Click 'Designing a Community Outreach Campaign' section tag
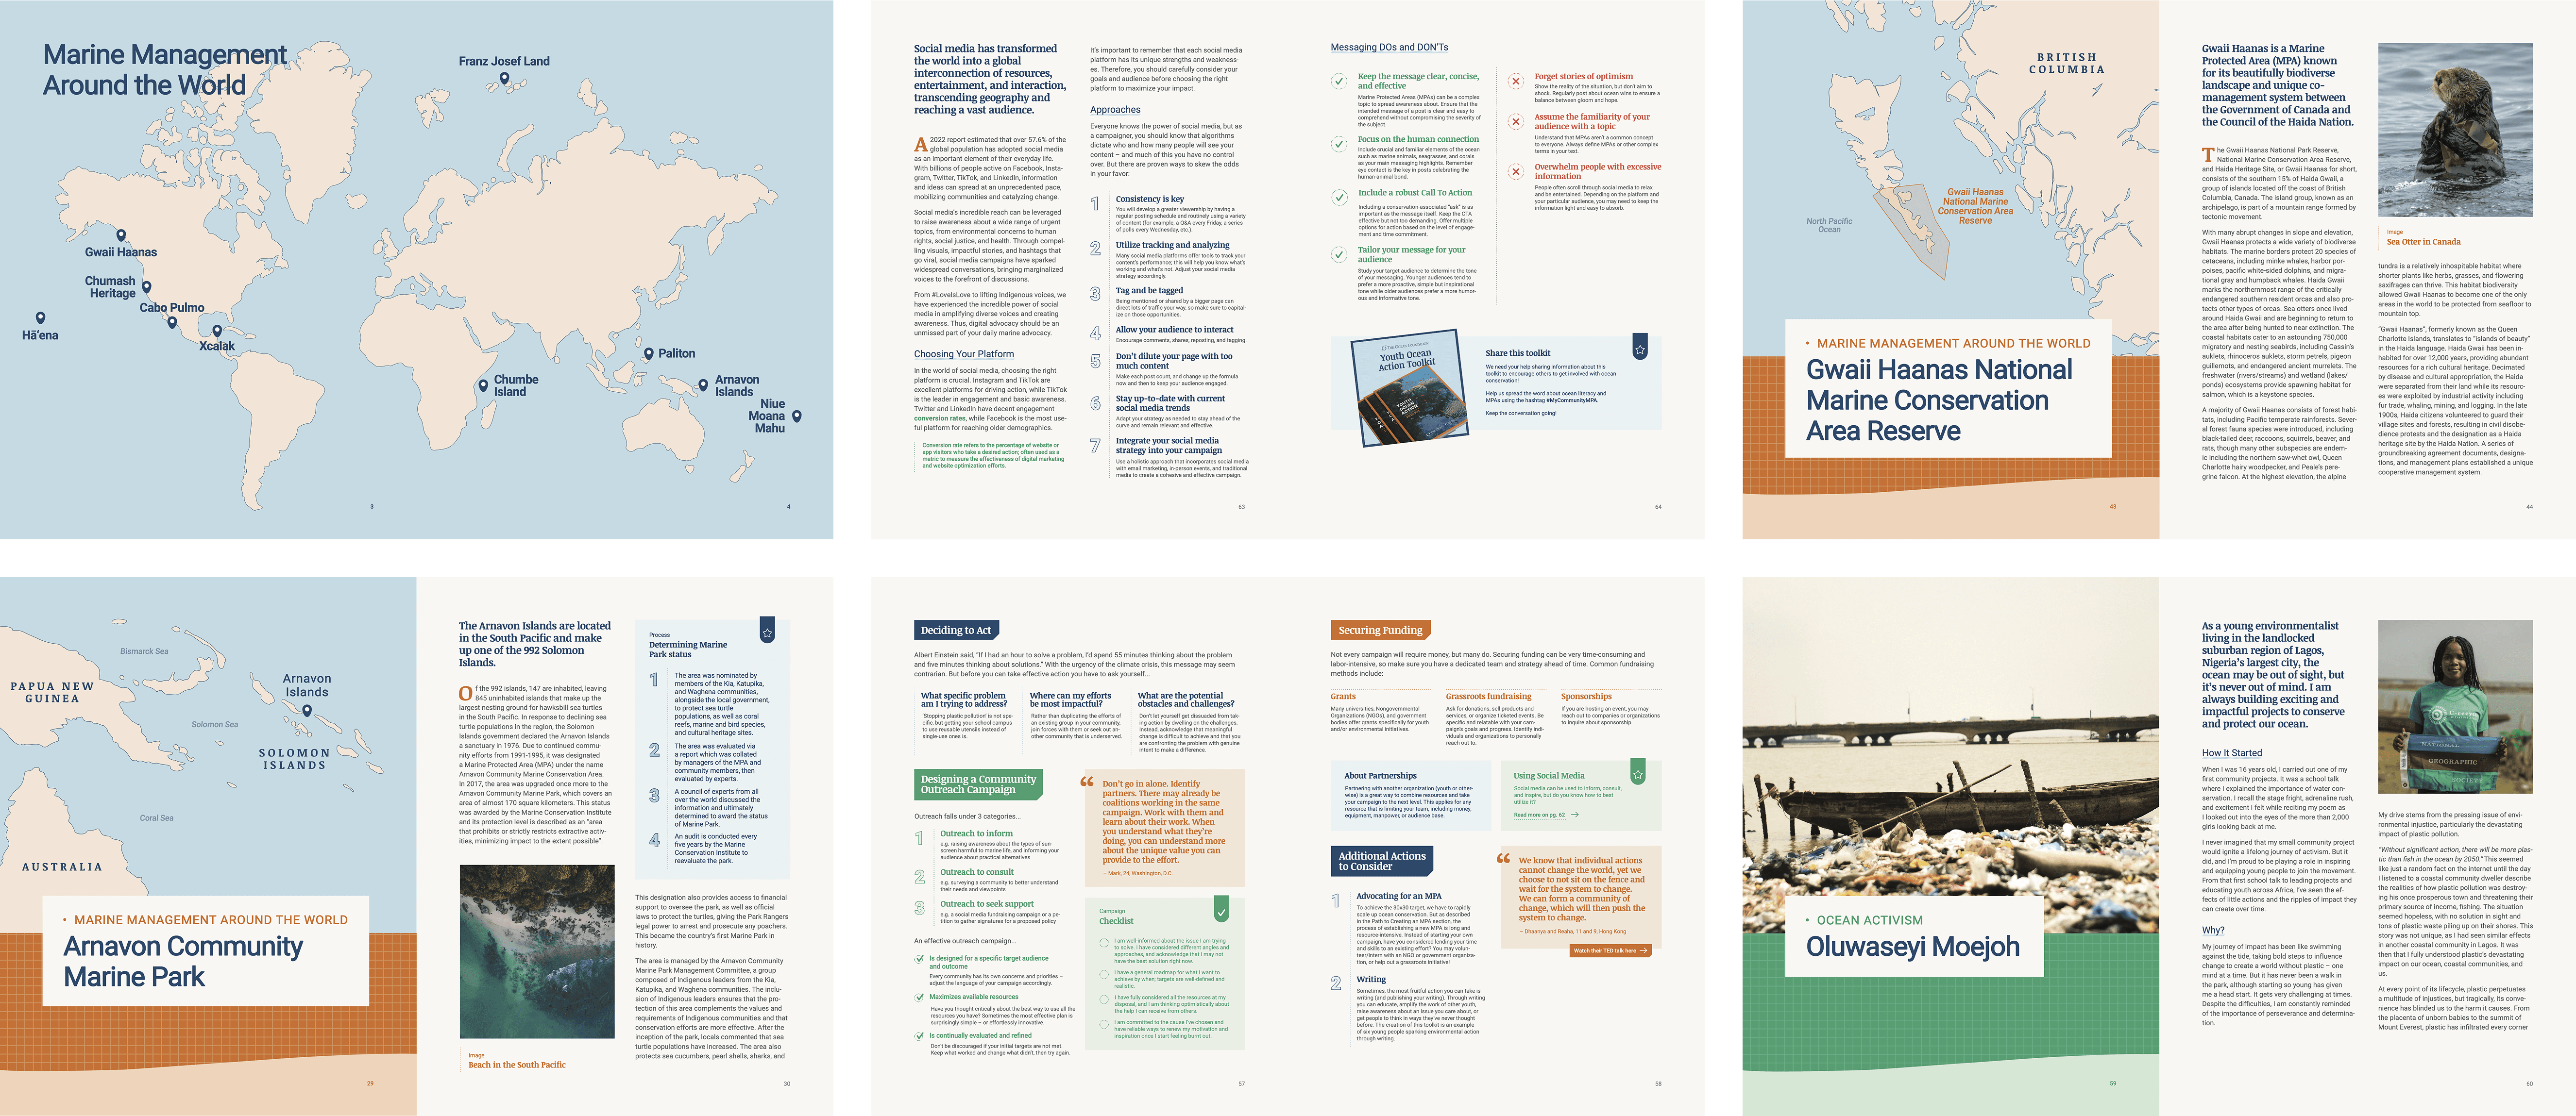 click(979, 784)
